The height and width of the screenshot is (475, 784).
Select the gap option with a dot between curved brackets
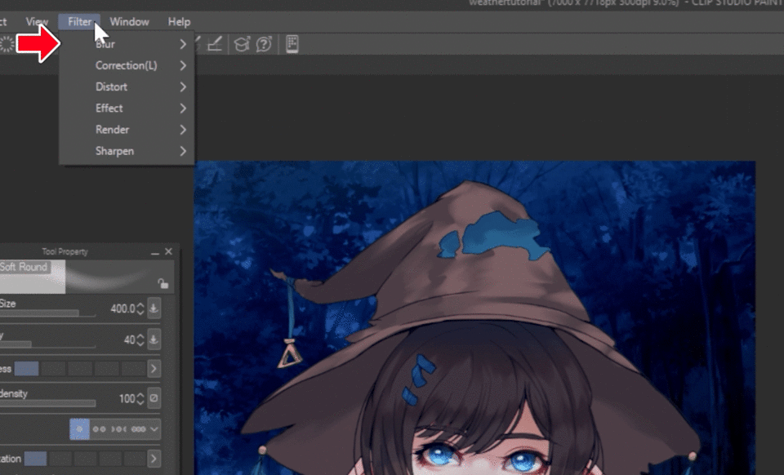(118, 429)
